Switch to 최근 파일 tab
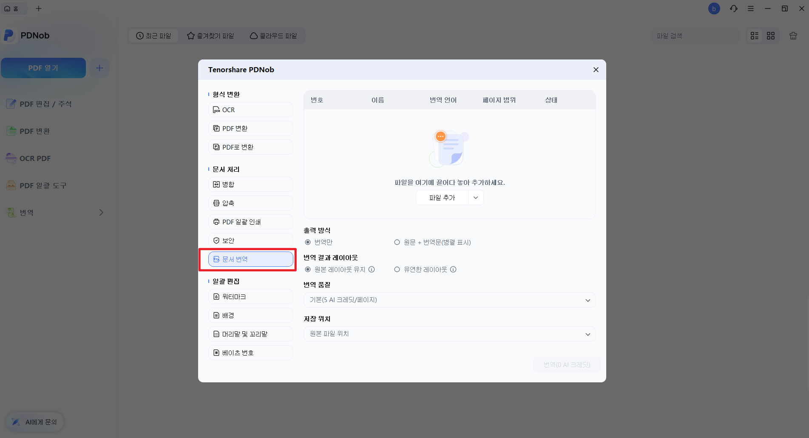This screenshot has height=438, width=809. (153, 36)
